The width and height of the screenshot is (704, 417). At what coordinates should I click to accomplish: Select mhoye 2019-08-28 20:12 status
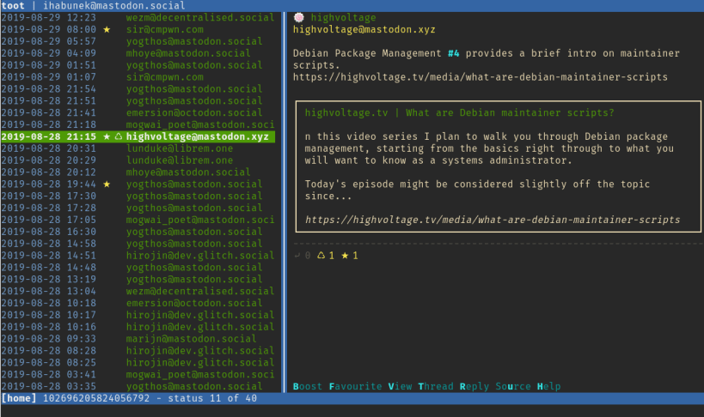(138, 172)
